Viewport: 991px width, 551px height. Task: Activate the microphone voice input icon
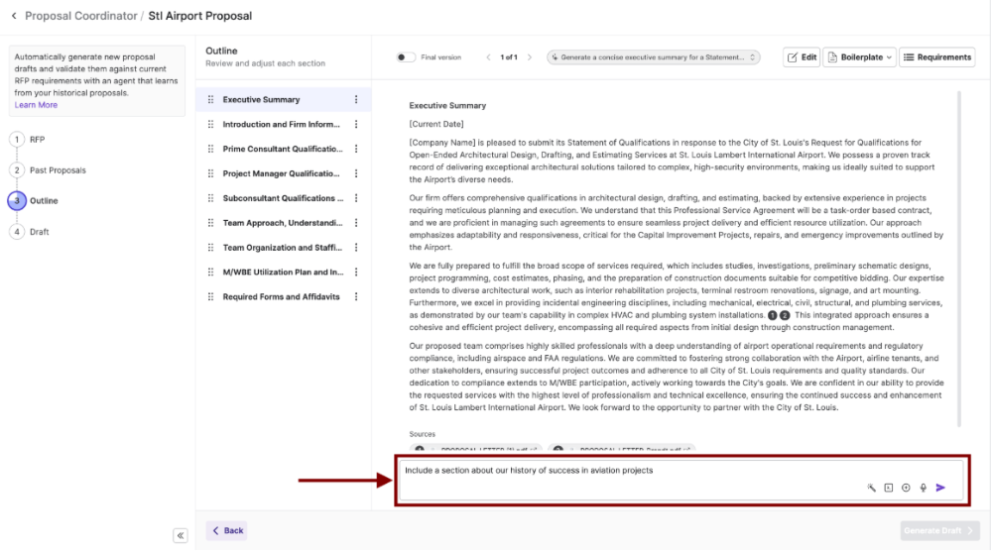click(924, 488)
